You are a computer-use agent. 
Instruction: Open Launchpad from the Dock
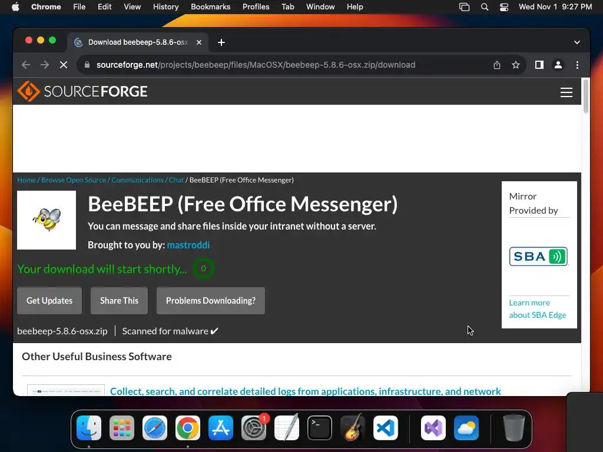click(122, 428)
